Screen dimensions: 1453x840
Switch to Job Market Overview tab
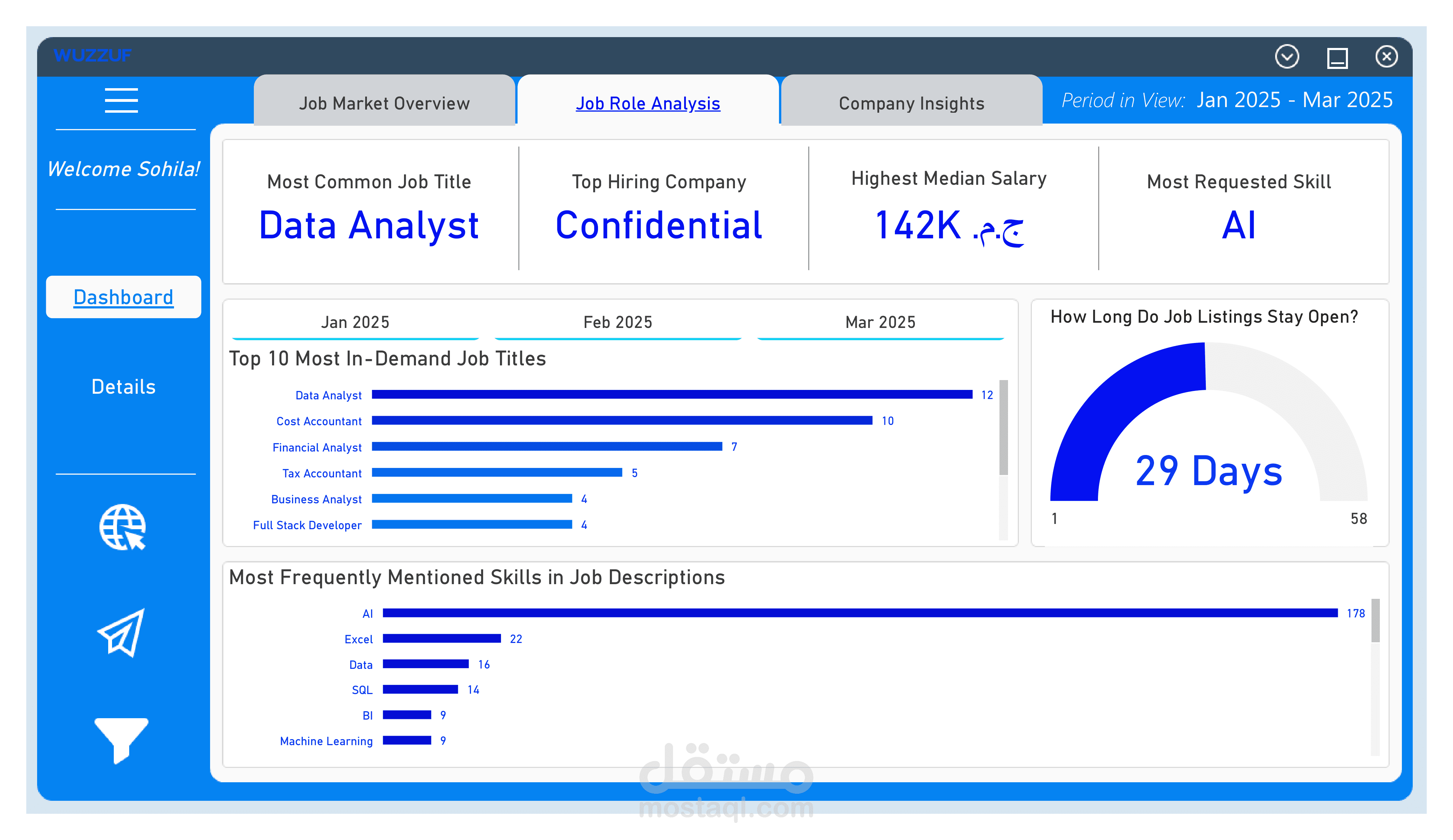384,103
